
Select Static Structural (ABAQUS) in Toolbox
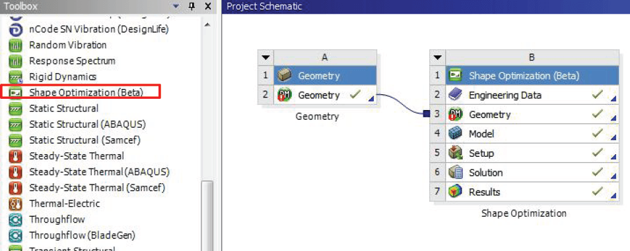pos(88,125)
